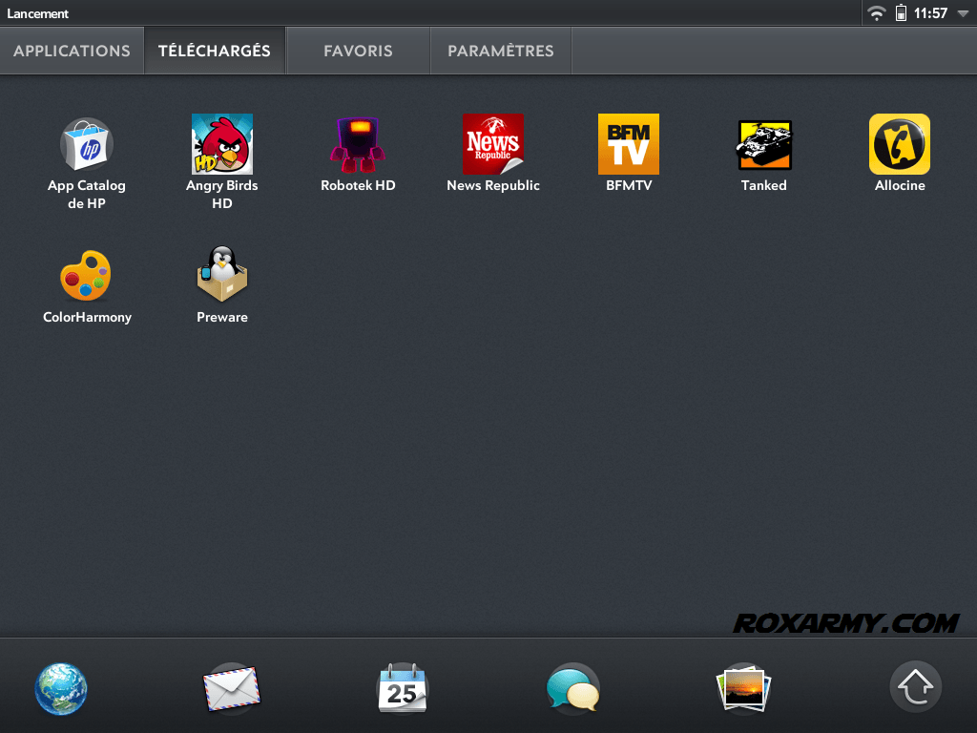
Task: Open the Calendar app in dock
Action: (x=403, y=688)
